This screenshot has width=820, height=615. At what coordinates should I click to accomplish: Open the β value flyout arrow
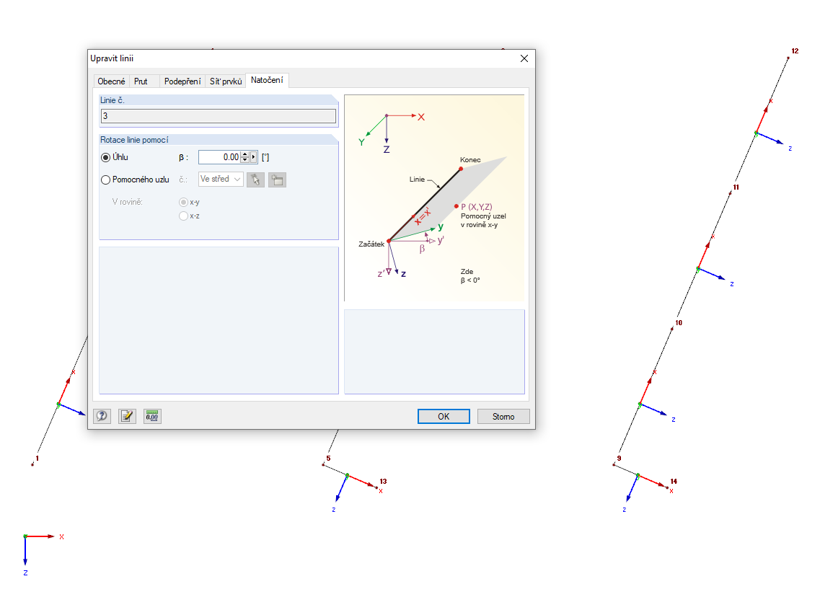(254, 157)
